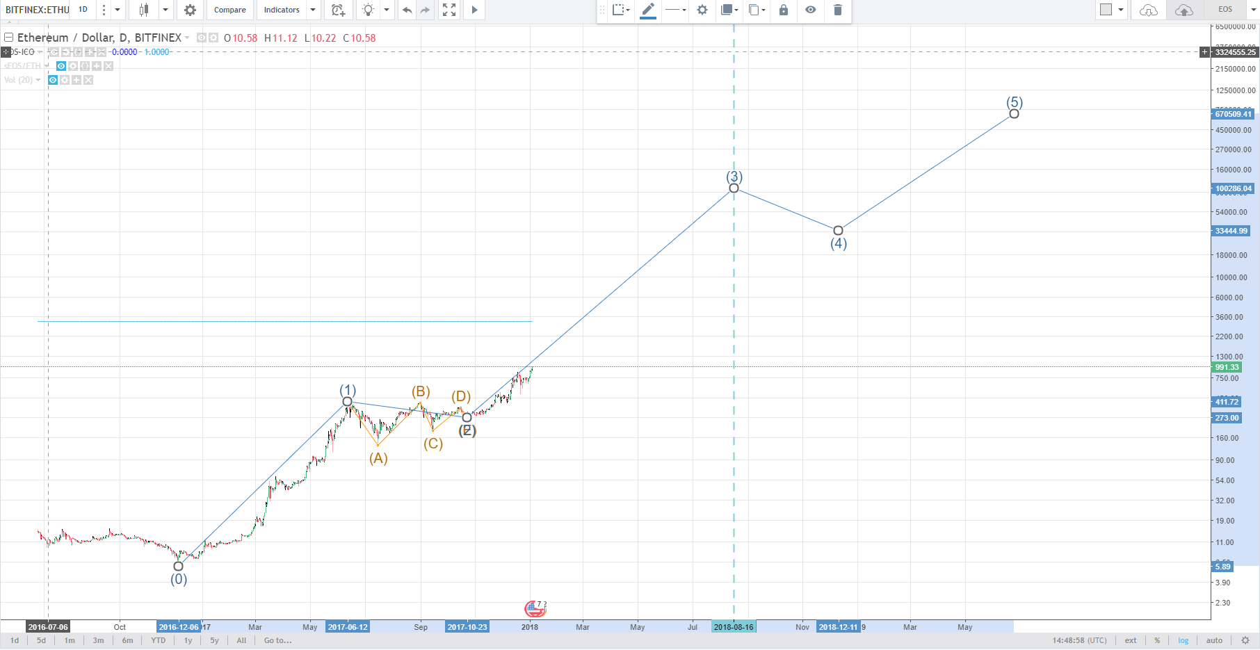This screenshot has width=1260, height=650.
Task: Undo the last chart action
Action: point(407,10)
